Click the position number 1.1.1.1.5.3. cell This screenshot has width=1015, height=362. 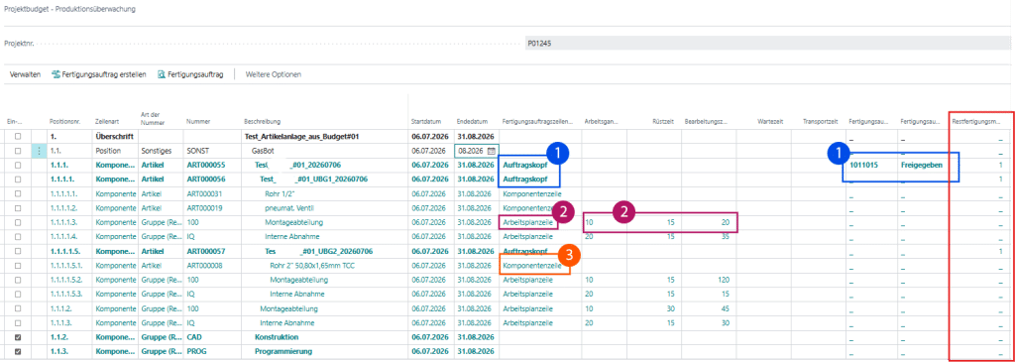tap(66, 294)
